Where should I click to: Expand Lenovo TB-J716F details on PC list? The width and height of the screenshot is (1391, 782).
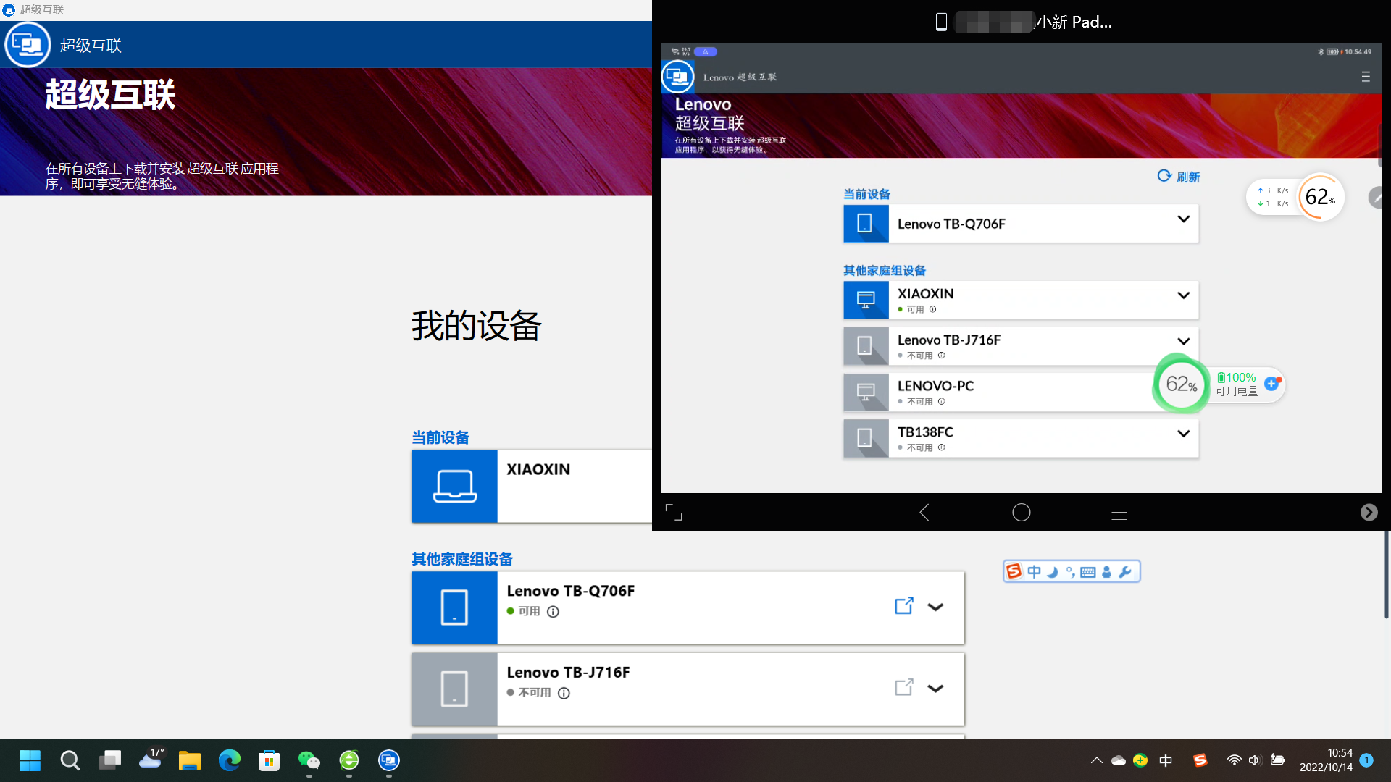point(935,688)
